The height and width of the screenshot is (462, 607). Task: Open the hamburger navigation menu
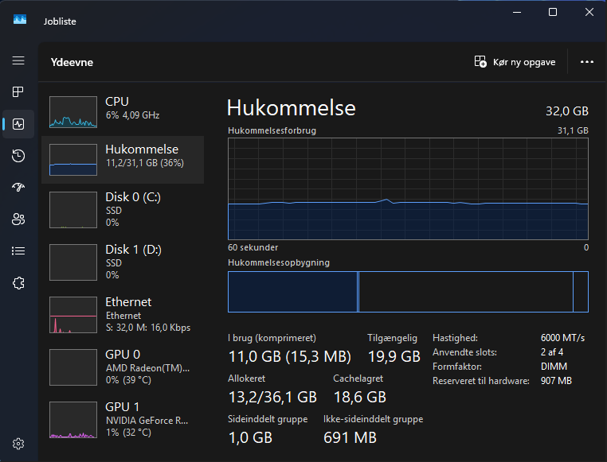[18, 60]
